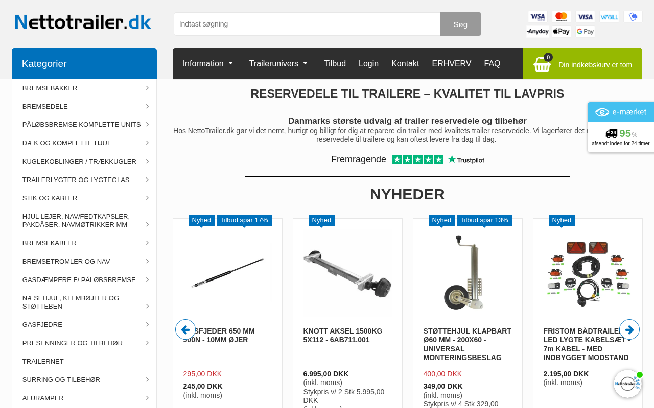Screen dimensions: 654x408
Task: Click the Trustpilot star rating
Action: [418, 159]
